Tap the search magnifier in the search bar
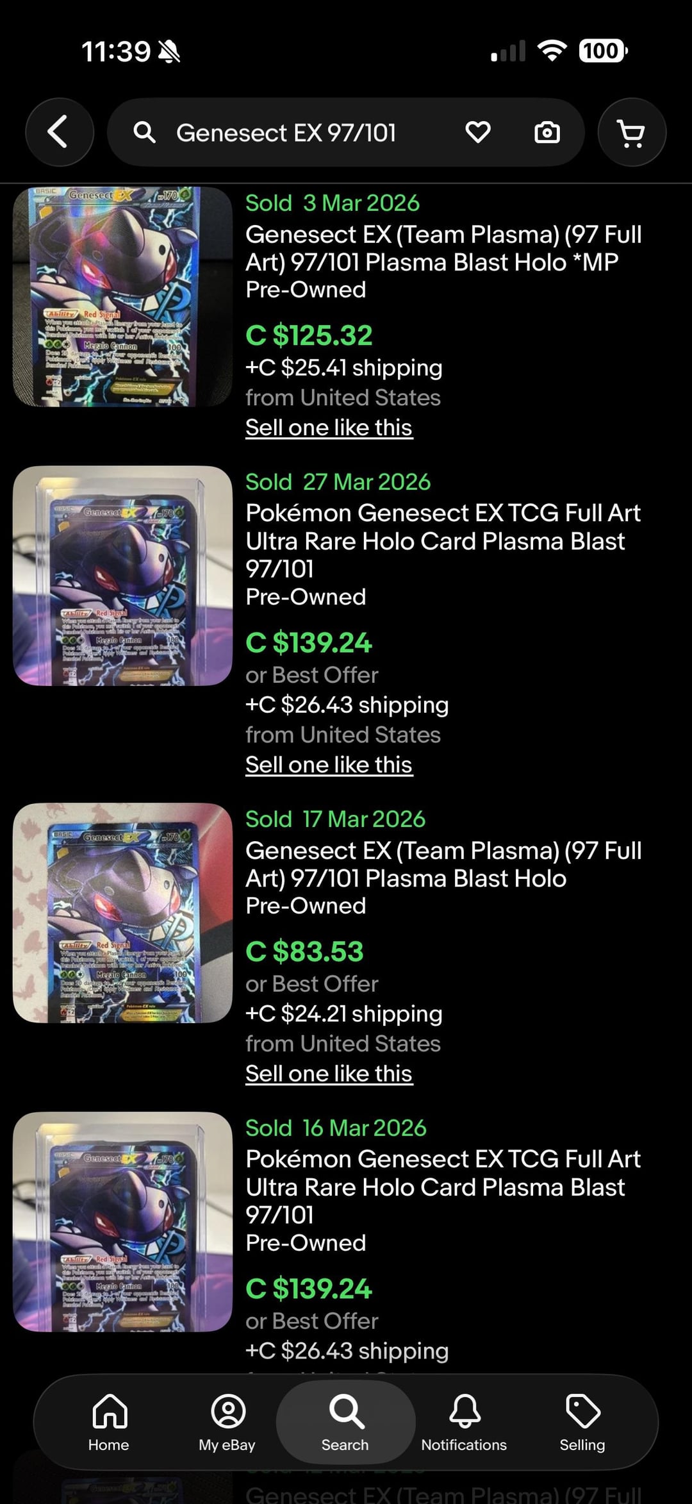692x1504 pixels. tap(144, 133)
